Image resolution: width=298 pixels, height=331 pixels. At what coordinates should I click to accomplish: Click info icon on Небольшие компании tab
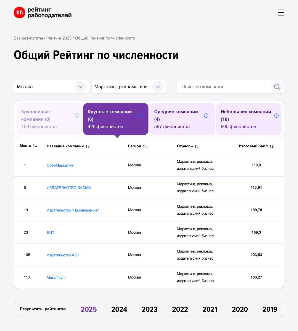click(276, 116)
